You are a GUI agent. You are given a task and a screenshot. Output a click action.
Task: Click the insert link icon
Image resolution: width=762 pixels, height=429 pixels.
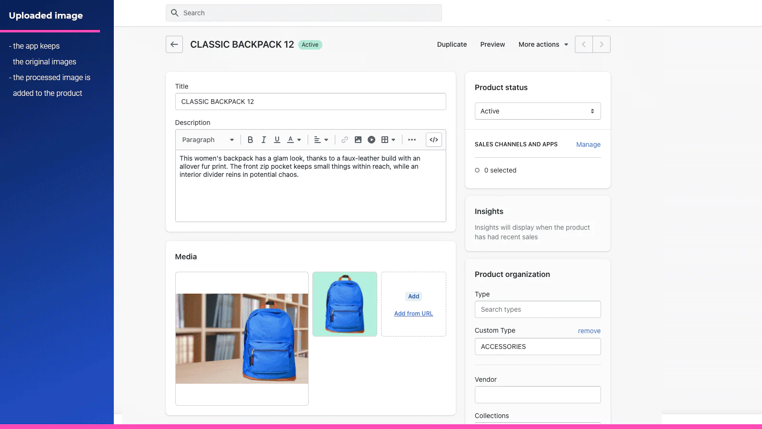[345, 140]
